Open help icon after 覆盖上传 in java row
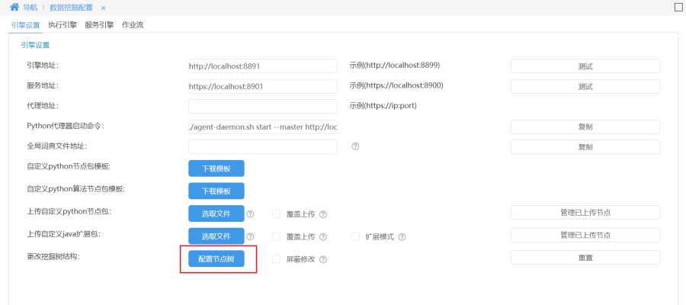Screen dimensions: 686x305 click(x=323, y=236)
